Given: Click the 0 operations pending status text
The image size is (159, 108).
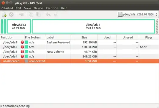Looking at the screenshot, I should (x=15, y=106).
